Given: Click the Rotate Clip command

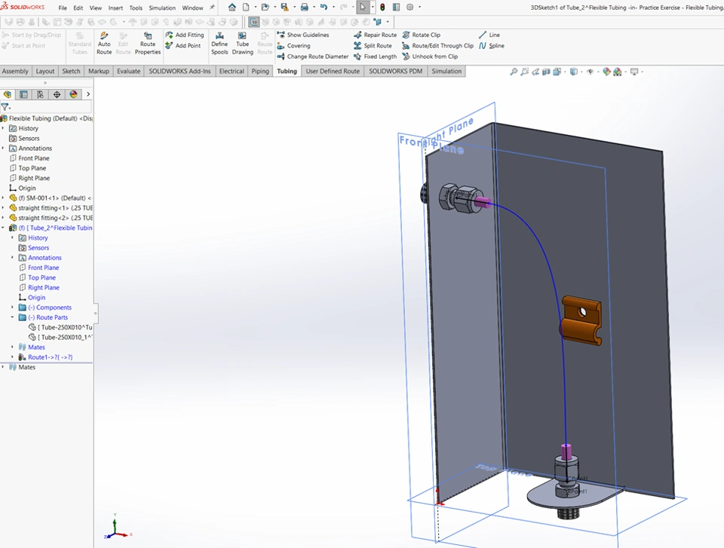Looking at the screenshot, I should pos(421,35).
